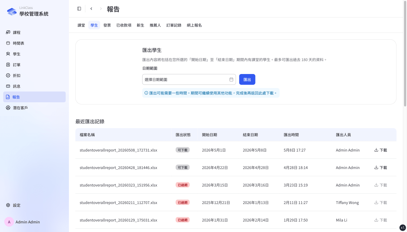Open 時間表 in the sidebar
Screen dimensions: 407x232
(x=34, y=43)
